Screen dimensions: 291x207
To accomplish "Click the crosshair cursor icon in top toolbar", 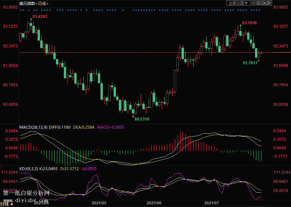I will (254, 3).
